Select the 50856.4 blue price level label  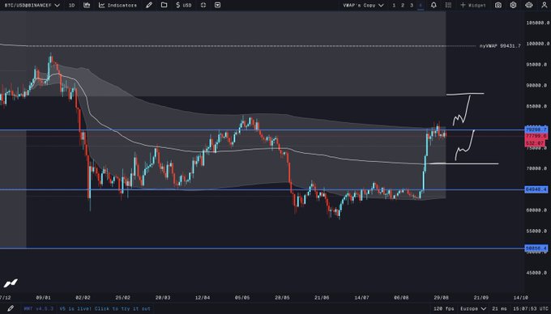click(536, 248)
